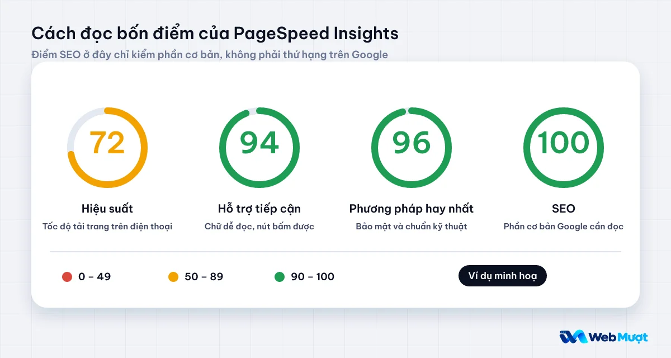Click the '0 – 49' range text

tap(94, 276)
